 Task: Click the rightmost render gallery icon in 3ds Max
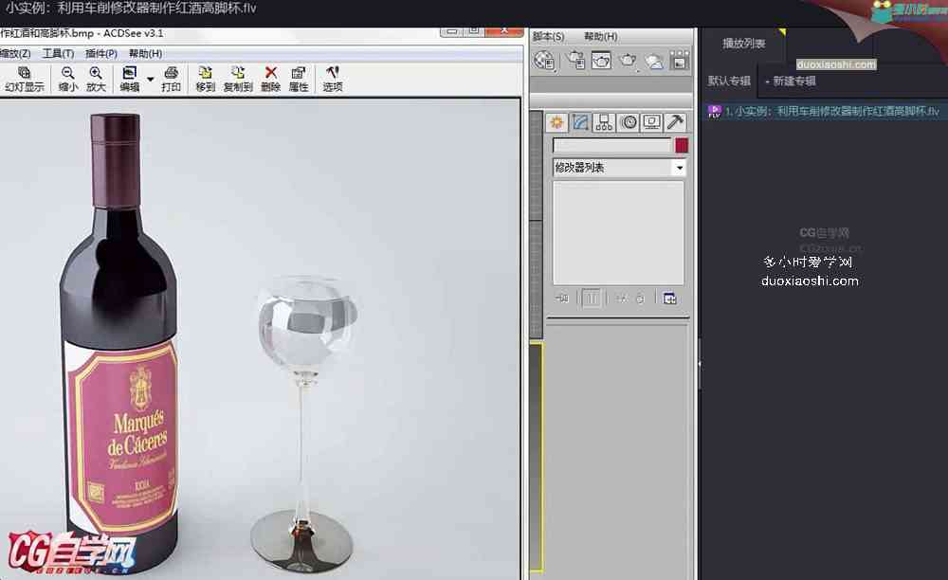680,61
